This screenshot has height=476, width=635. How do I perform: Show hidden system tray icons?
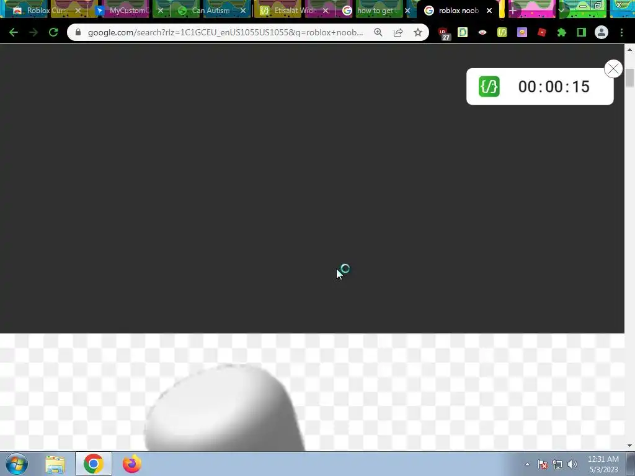(x=527, y=464)
